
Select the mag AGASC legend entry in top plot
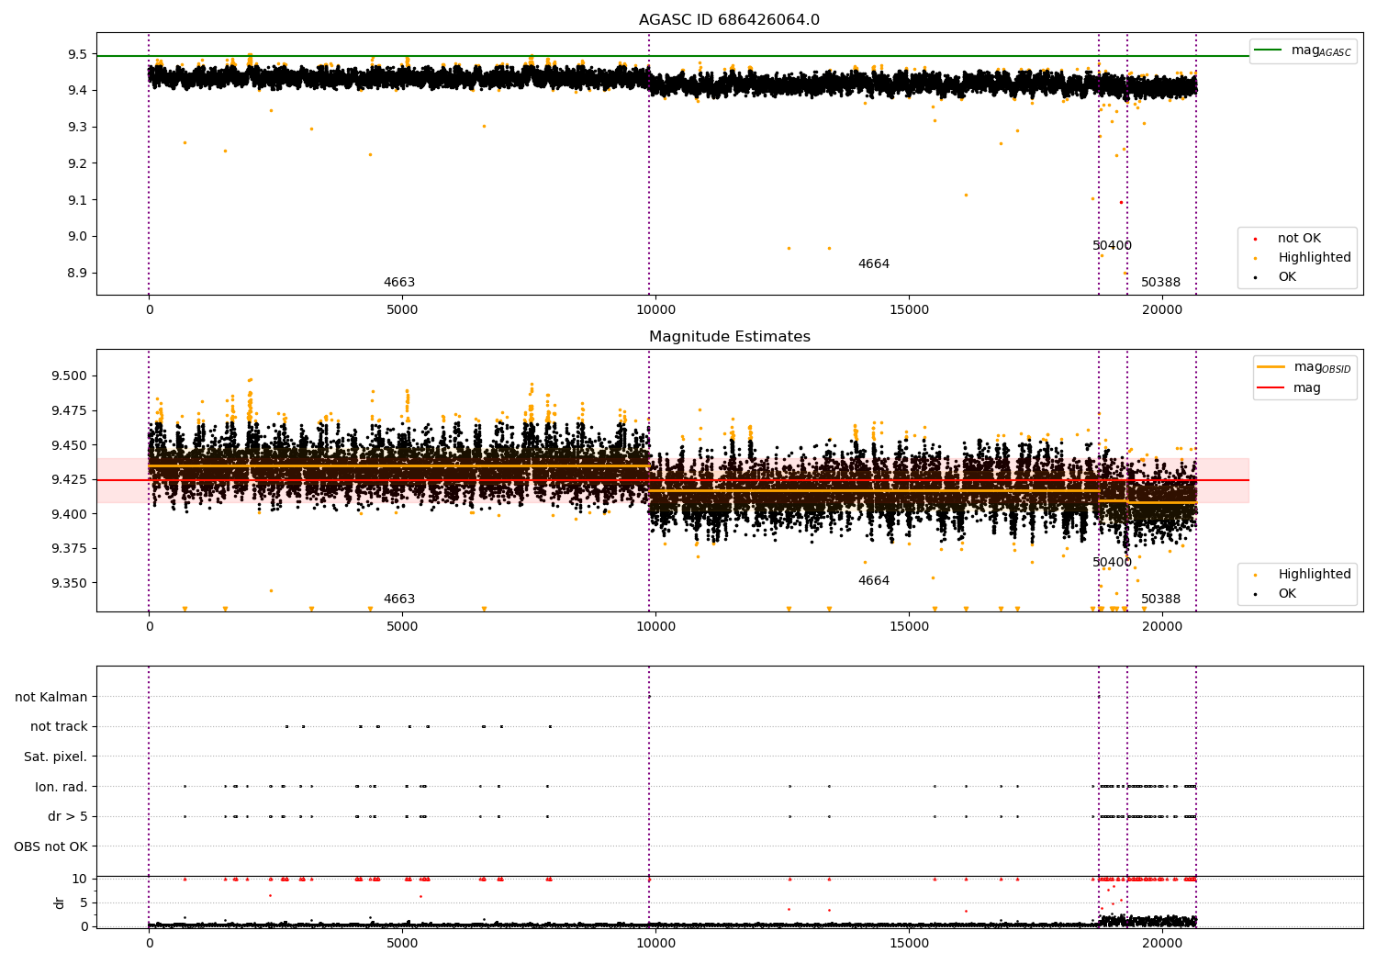1303,50
